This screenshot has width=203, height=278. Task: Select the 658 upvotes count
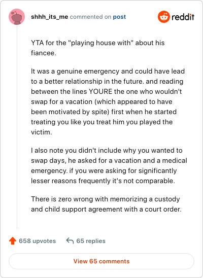38,241
